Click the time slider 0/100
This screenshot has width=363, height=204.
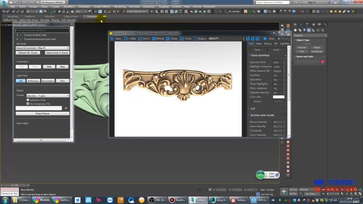click(15, 185)
